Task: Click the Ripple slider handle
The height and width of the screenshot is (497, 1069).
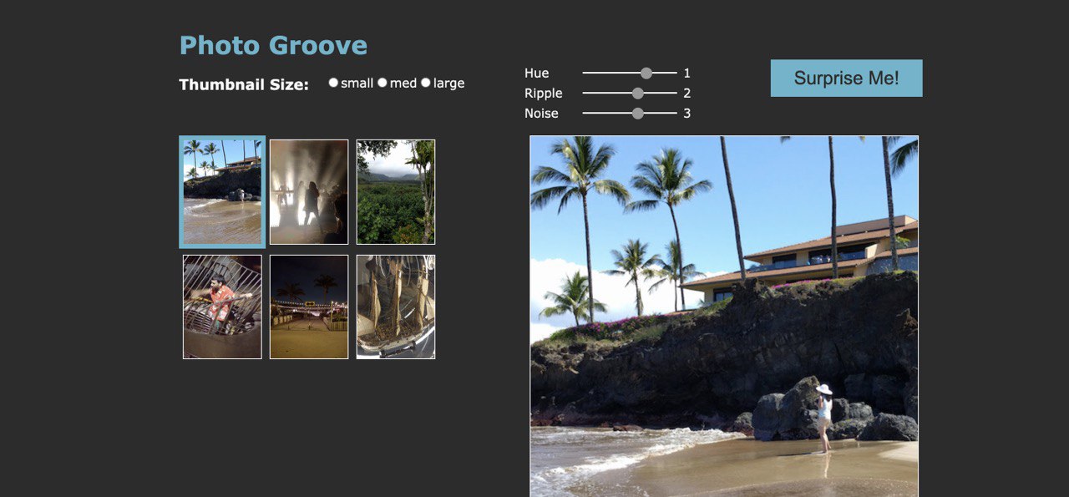Action: point(638,94)
